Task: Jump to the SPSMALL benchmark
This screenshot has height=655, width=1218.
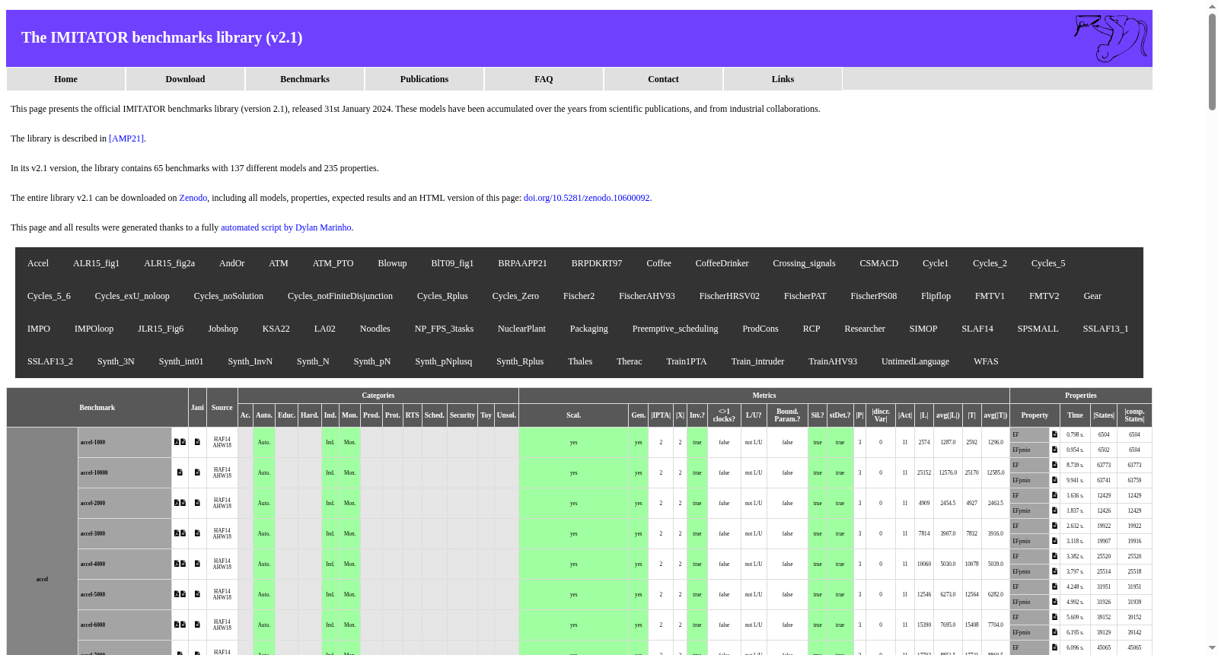Action: pos(1038,329)
